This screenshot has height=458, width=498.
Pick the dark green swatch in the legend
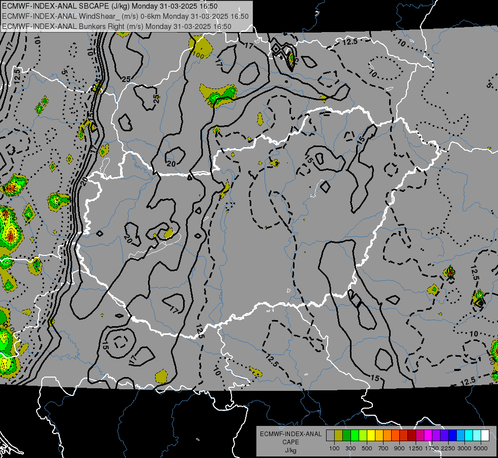coord(346,435)
